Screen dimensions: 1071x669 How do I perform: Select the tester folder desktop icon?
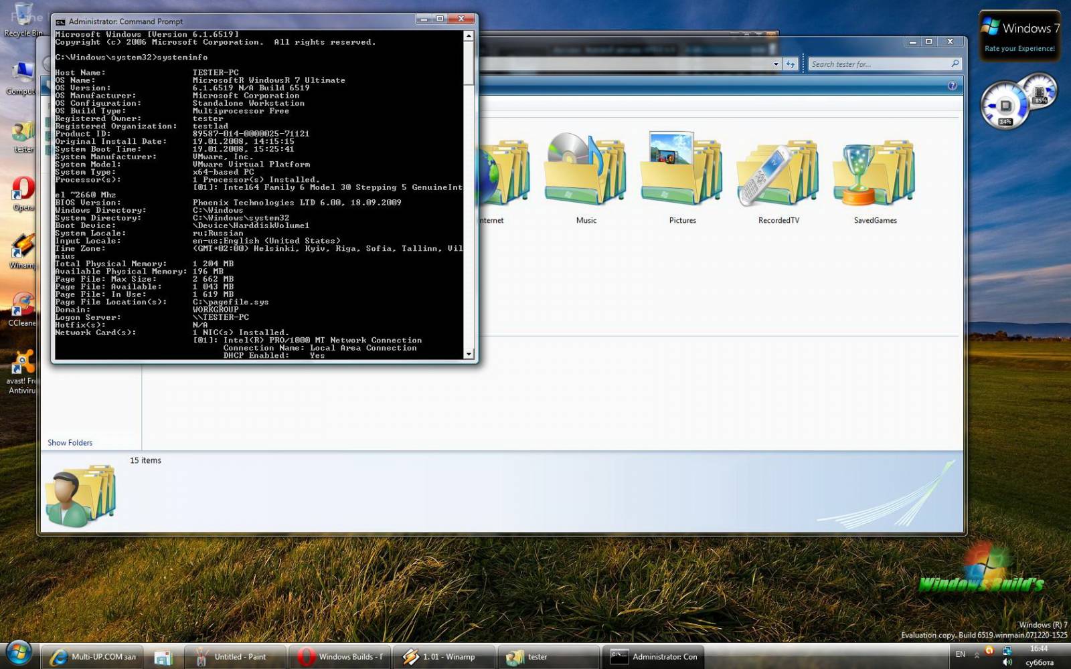pos(23,137)
